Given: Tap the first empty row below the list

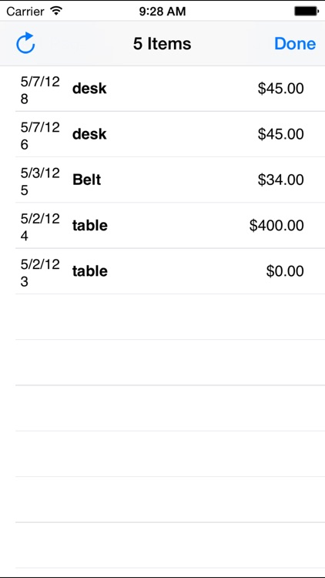Looking at the screenshot, I should pos(162,317).
